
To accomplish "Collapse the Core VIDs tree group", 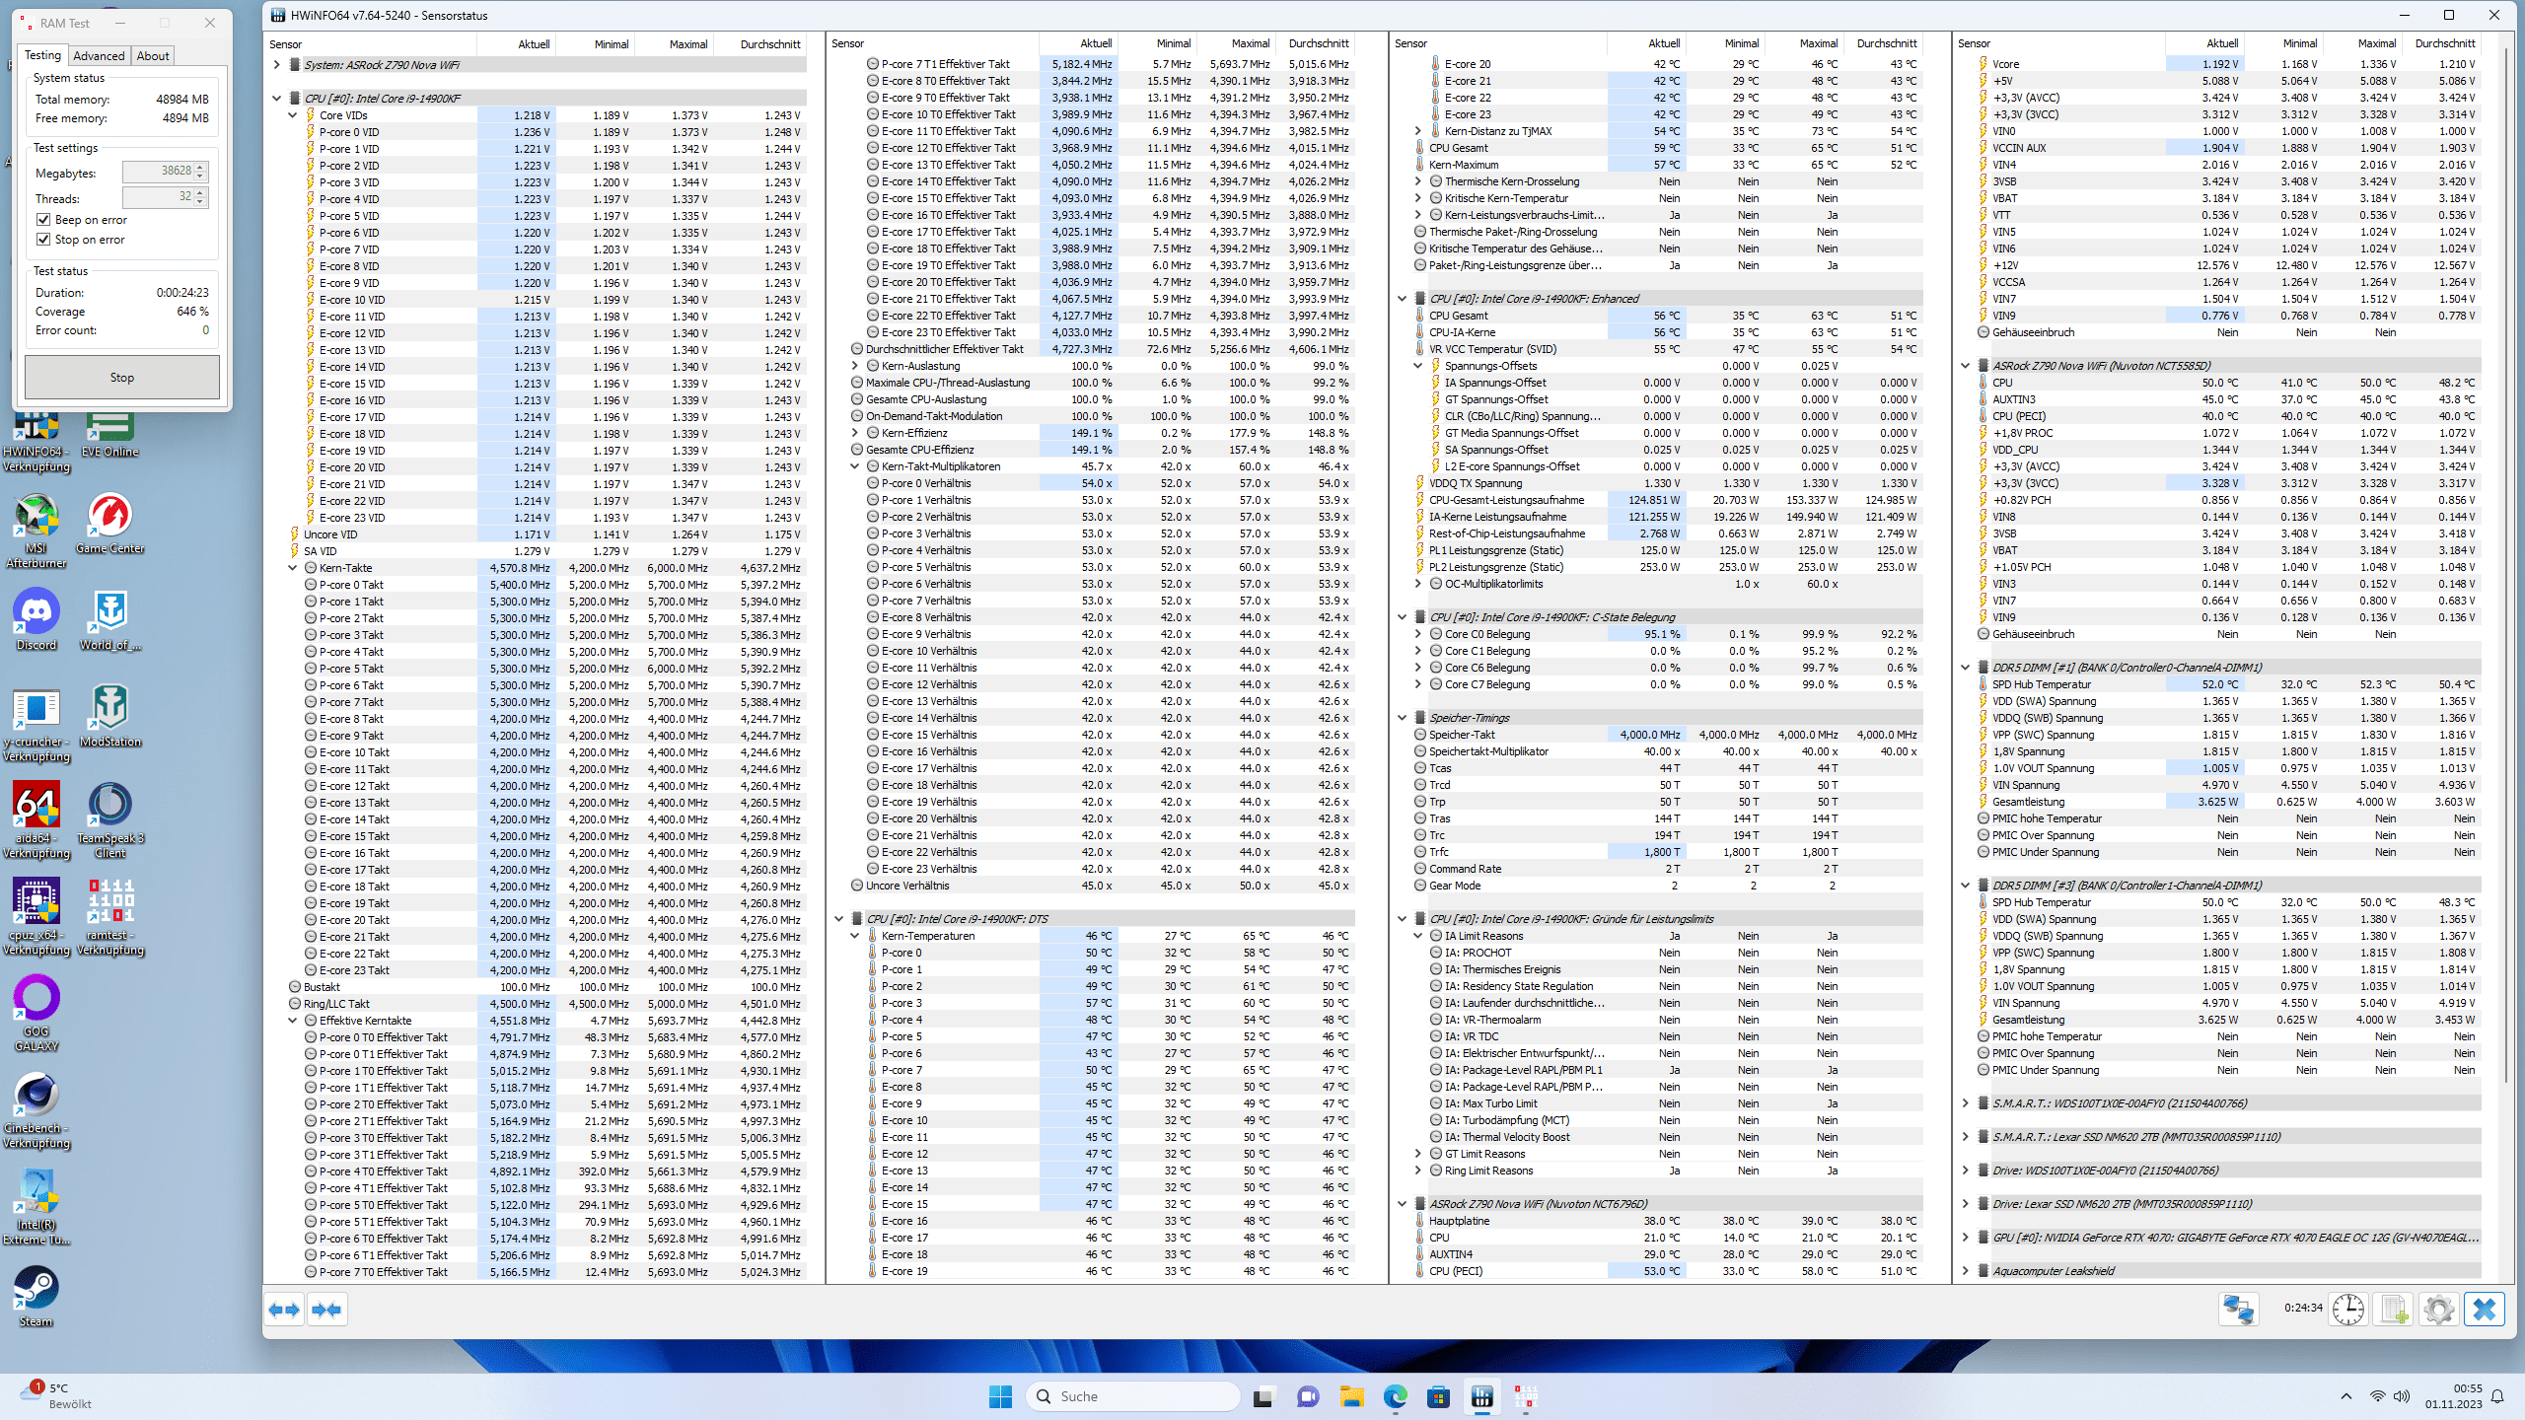I will click(x=293, y=115).
